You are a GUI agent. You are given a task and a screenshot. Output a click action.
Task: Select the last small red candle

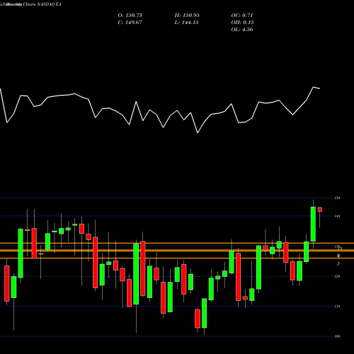[x=320, y=210]
